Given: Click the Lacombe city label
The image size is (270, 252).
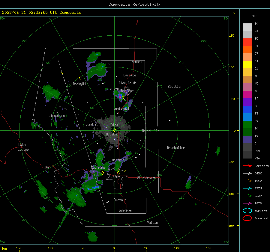Looking at the screenshot, I should pos(130,75).
